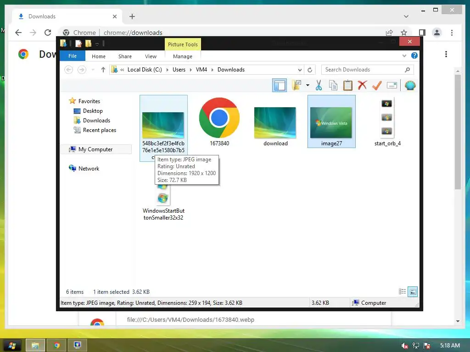Click the Paste clipboard icon
The image size is (470, 352).
pos(348,85)
